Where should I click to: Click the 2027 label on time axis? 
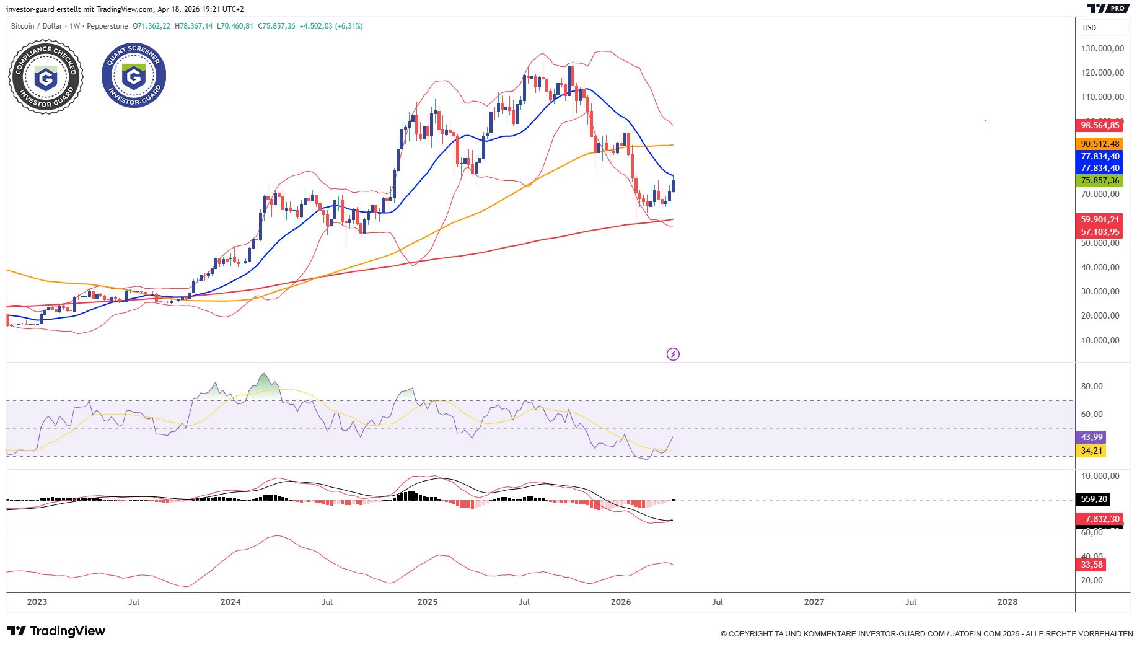tap(814, 602)
